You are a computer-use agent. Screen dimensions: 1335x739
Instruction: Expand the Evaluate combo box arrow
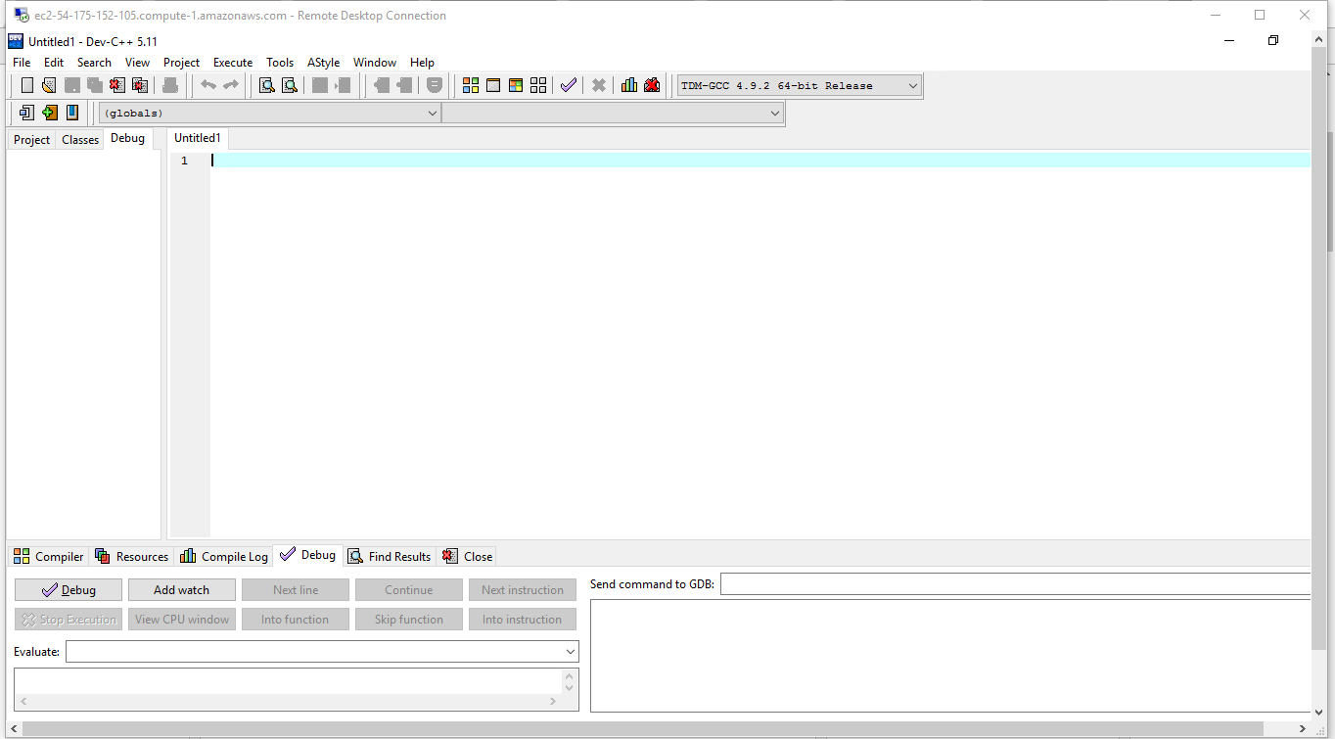[x=571, y=652]
